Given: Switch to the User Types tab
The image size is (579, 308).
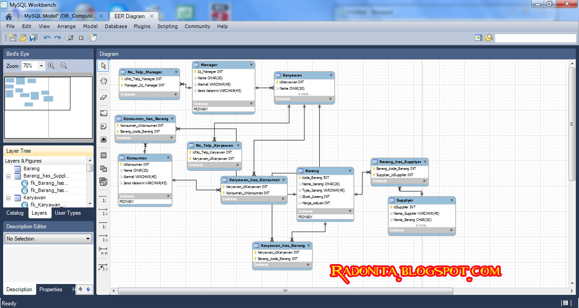Looking at the screenshot, I should point(68,213).
